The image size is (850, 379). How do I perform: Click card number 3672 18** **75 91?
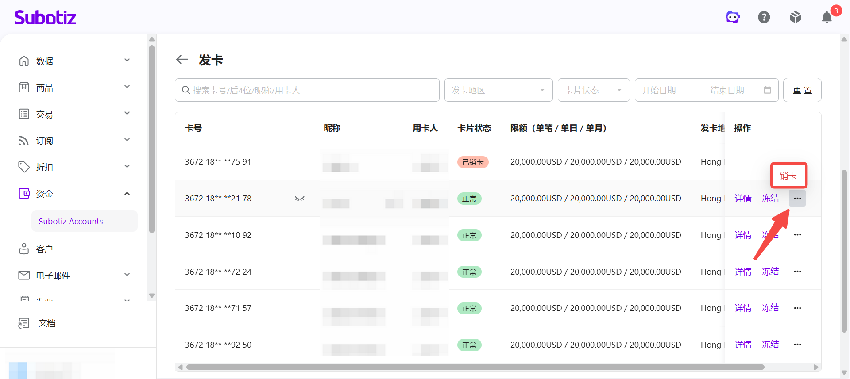point(218,162)
